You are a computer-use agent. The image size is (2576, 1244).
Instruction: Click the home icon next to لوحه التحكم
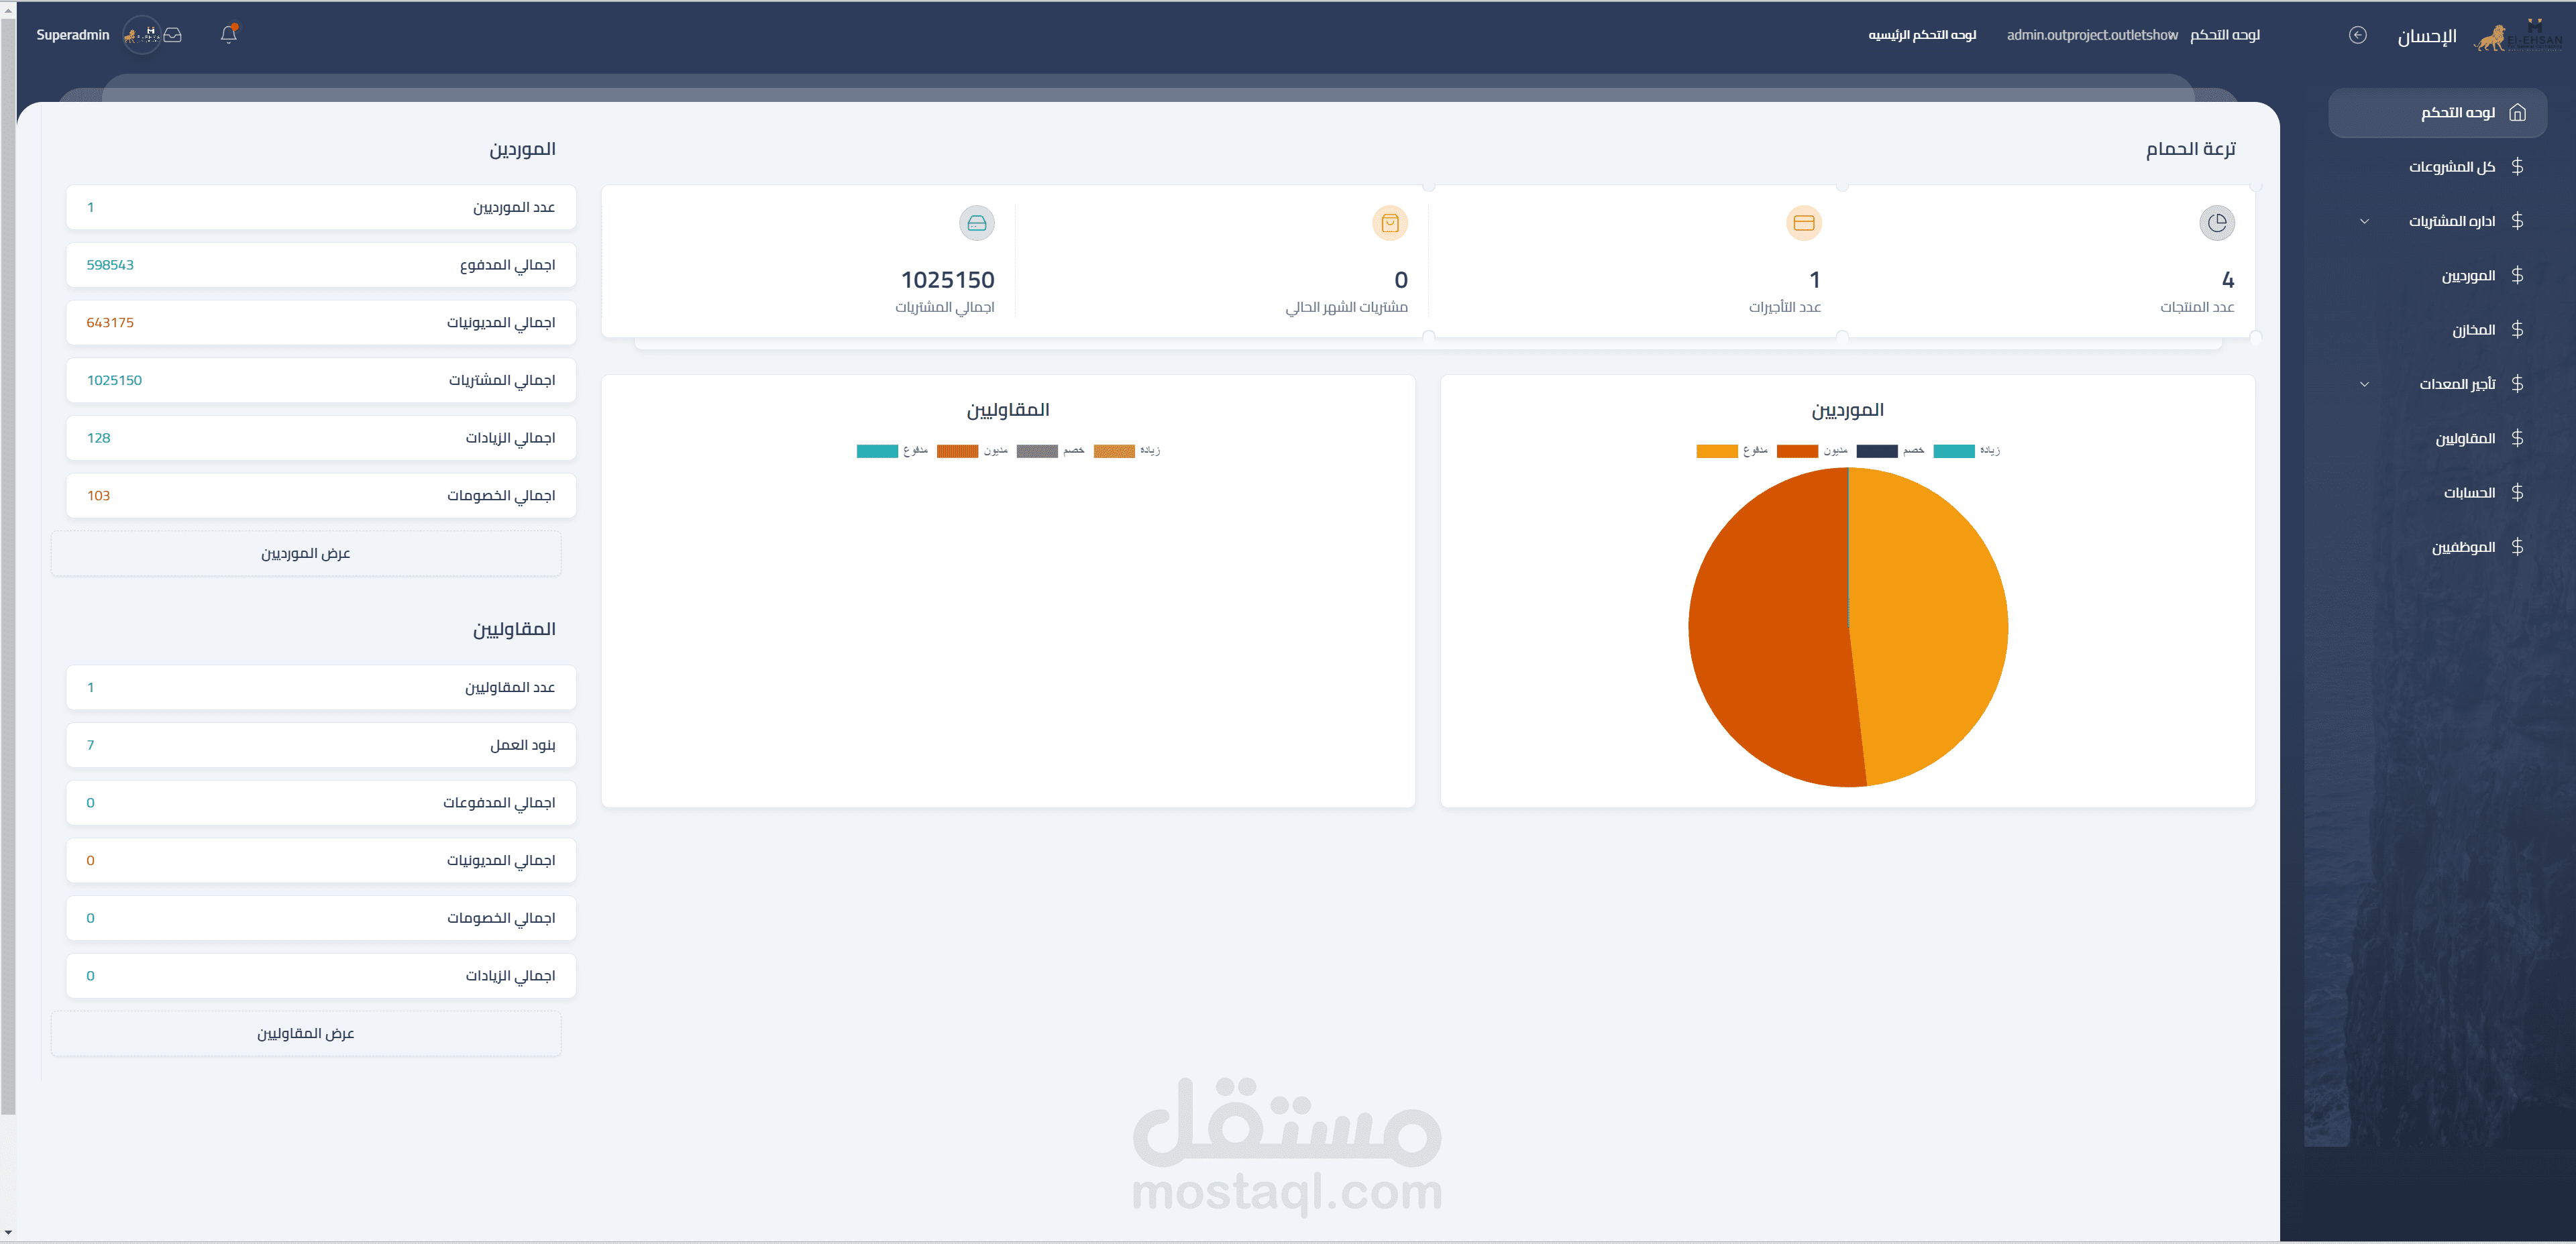(x=2517, y=113)
